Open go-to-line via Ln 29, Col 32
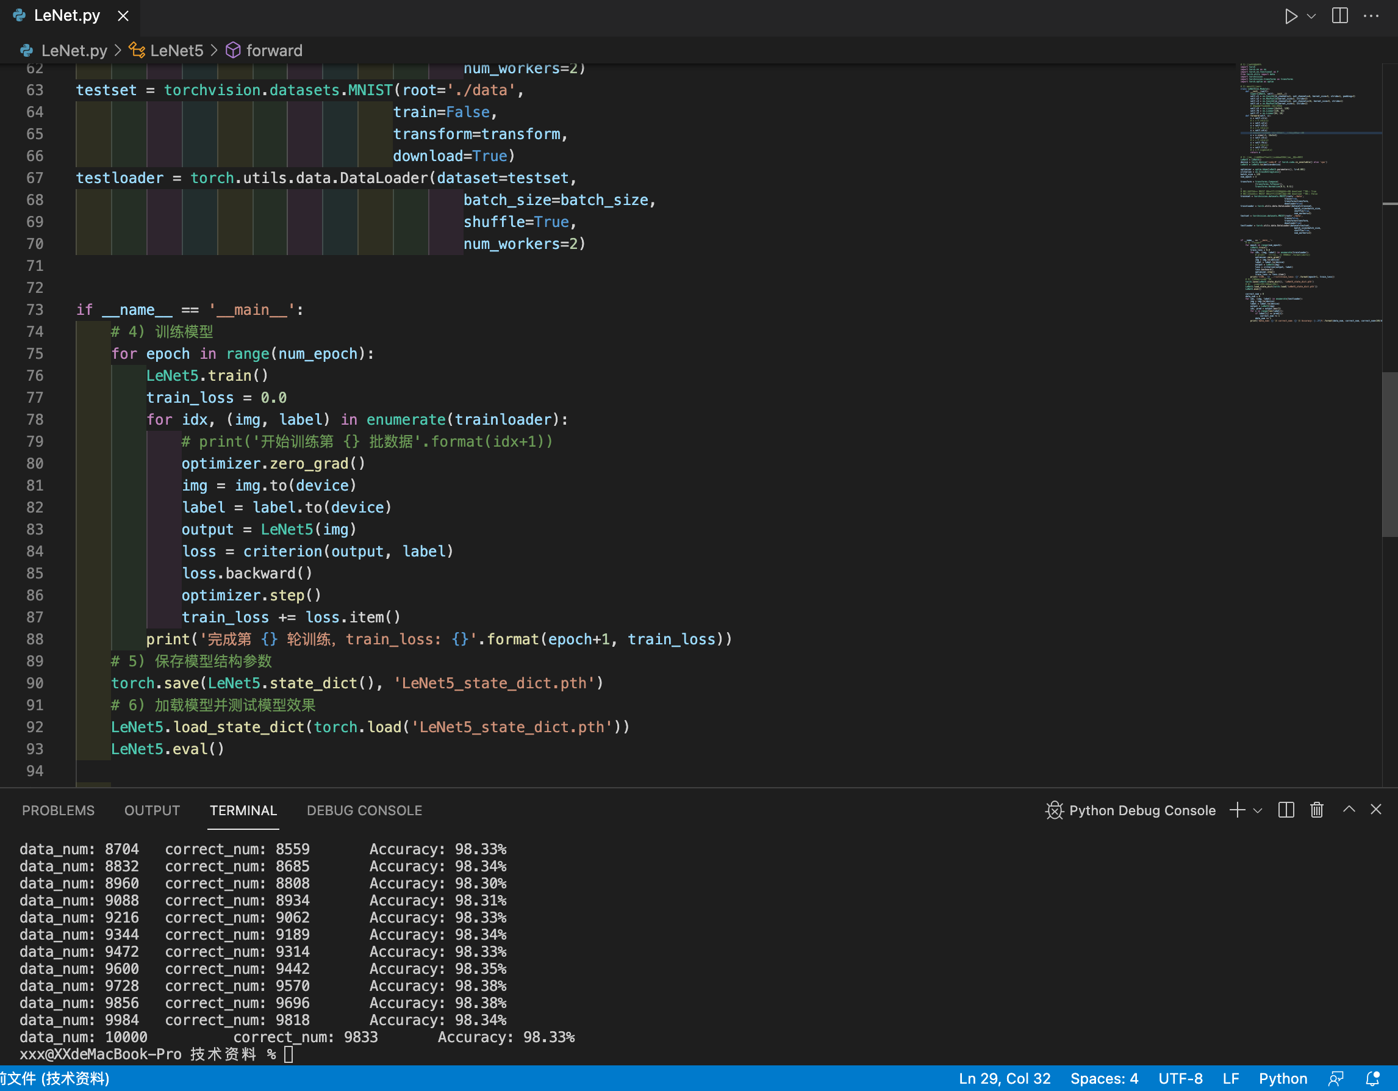 pyautogui.click(x=1004, y=1079)
